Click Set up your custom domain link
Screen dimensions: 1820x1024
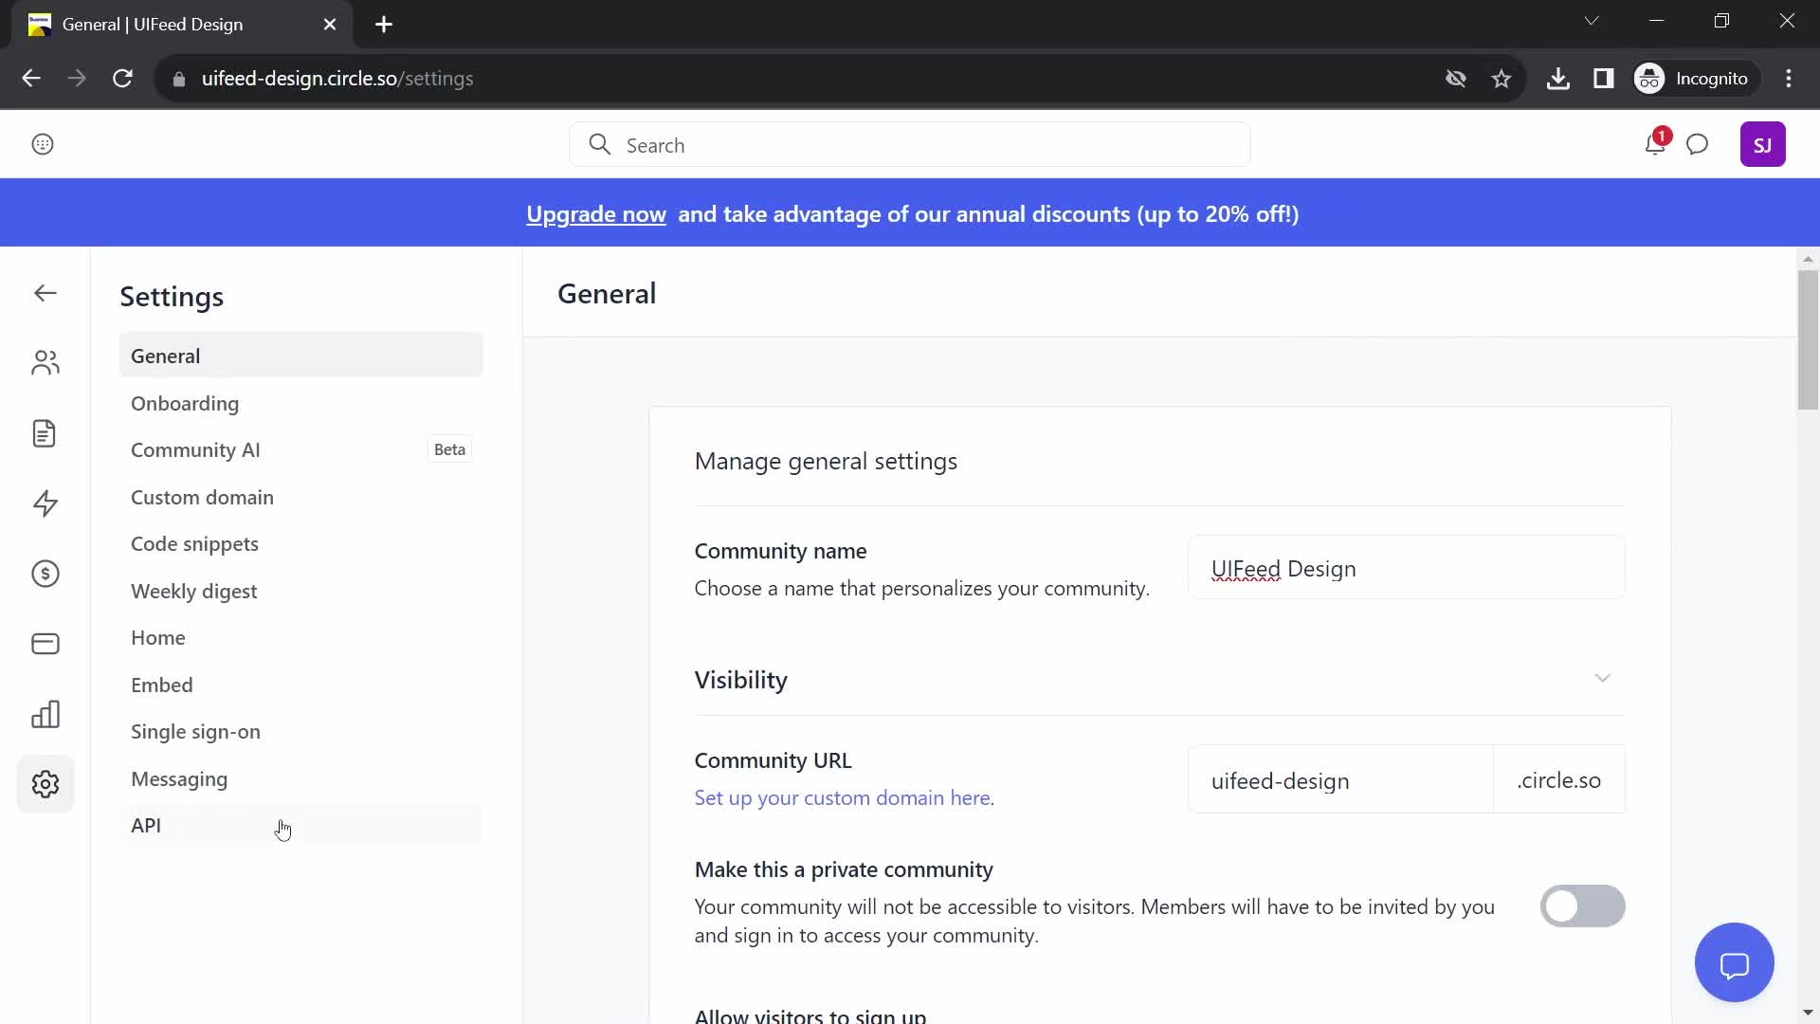coord(843,797)
